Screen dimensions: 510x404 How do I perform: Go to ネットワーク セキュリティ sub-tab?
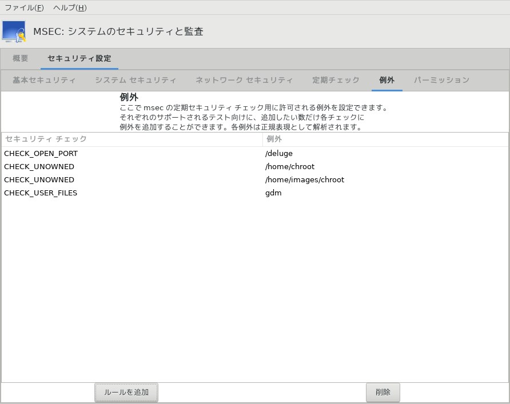click(x=244, y=80)
